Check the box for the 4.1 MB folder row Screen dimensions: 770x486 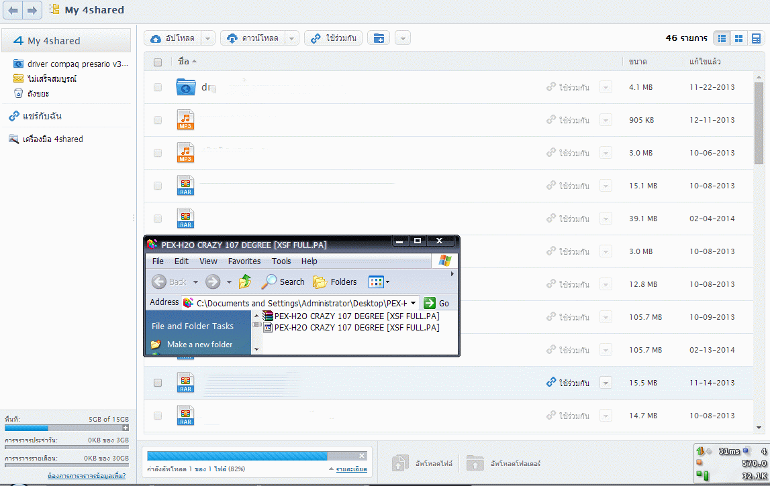pos(158,87)
